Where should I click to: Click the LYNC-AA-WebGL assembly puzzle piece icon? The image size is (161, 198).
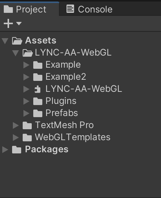tap(37, 89)
